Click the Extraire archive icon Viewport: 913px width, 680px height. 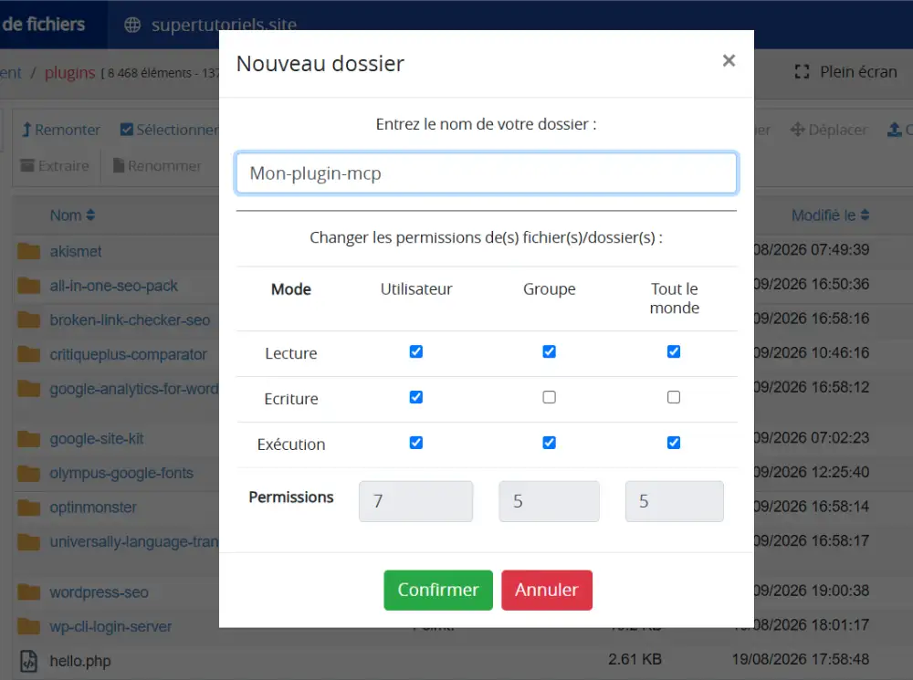pyautogui.click(x=26, y=166)
